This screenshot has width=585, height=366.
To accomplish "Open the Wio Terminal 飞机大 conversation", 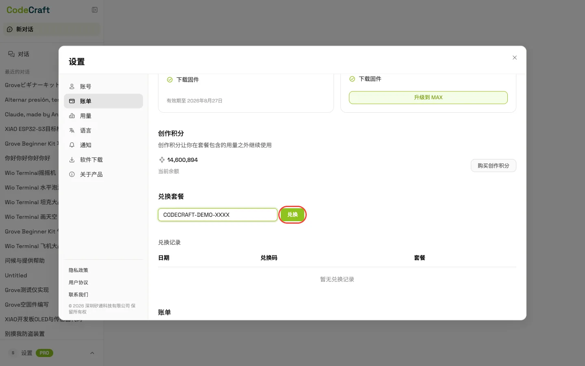I will tap(31, 246).
